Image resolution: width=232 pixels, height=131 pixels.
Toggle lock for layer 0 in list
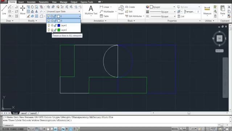point(55,21)
